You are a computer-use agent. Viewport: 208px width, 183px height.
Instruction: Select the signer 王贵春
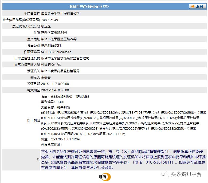click(46, 78)
